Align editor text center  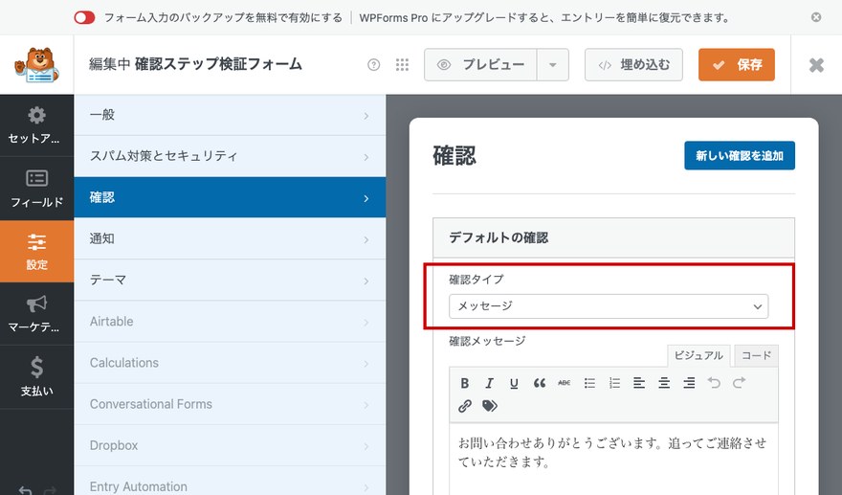point(664,383)
